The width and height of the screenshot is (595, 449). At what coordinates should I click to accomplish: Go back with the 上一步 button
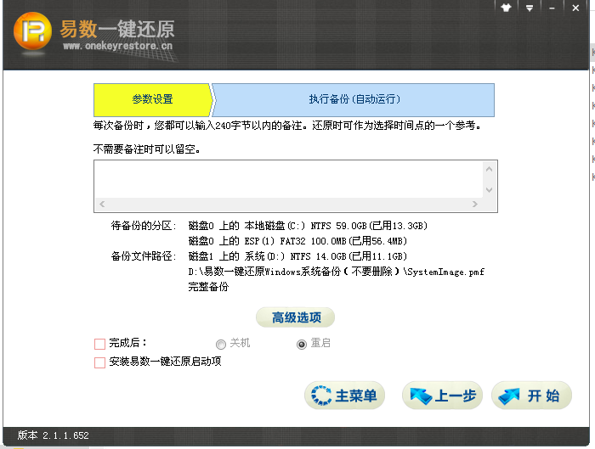443,396
